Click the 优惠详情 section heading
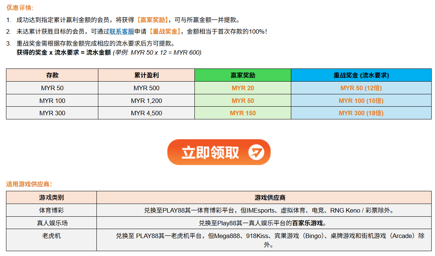 tap(20, 8)
